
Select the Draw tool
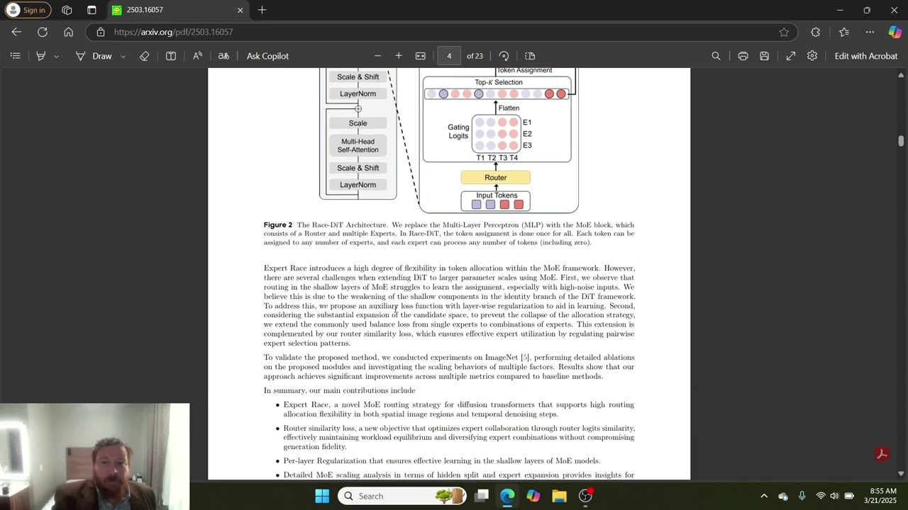click(94, 56)
